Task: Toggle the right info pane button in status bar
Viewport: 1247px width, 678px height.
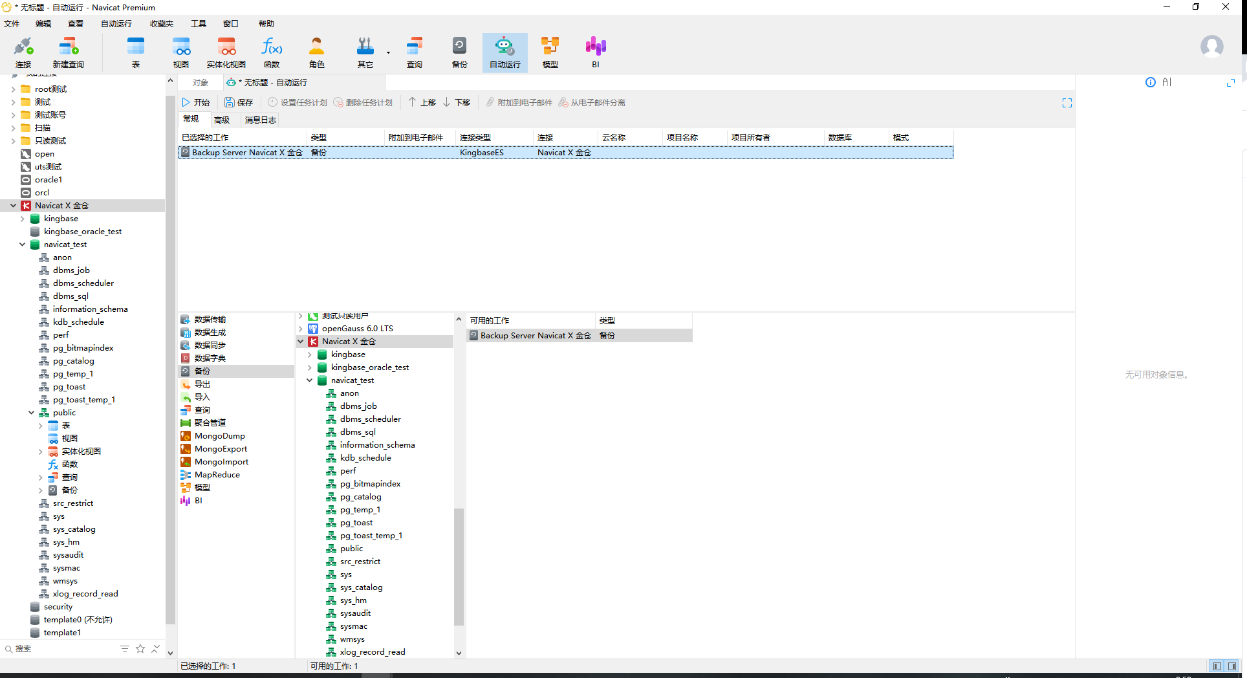Action: (x=1232, y=666)
